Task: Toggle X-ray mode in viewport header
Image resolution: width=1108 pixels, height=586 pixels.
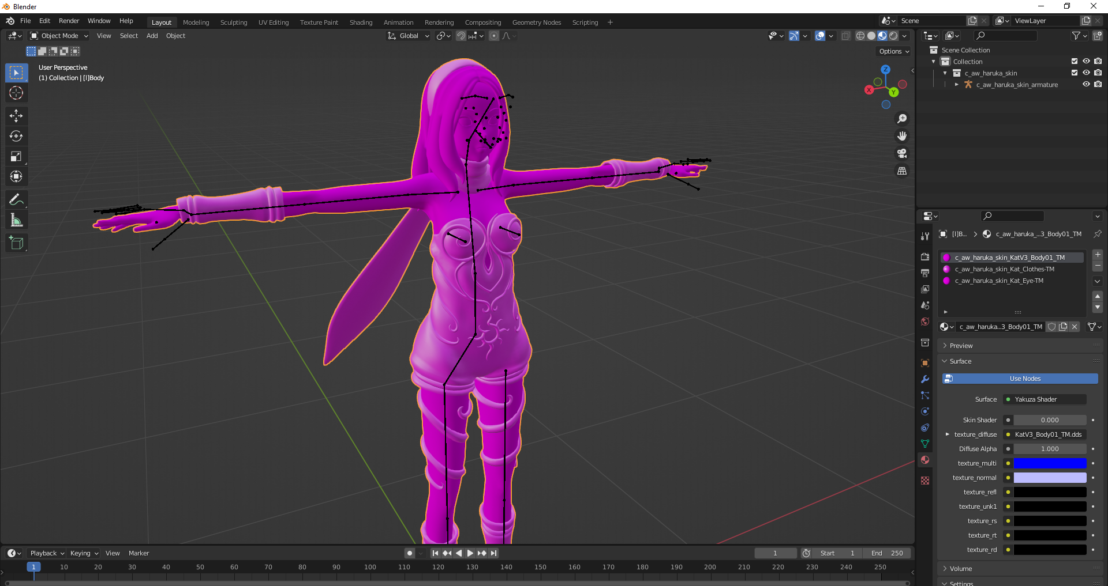Action: coord(845,36)
